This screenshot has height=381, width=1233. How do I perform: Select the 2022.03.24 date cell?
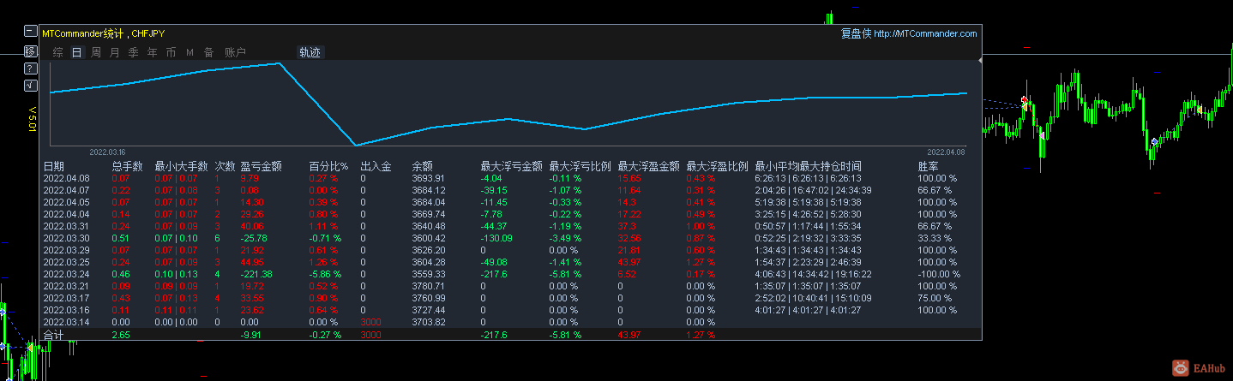pos(66,274)
